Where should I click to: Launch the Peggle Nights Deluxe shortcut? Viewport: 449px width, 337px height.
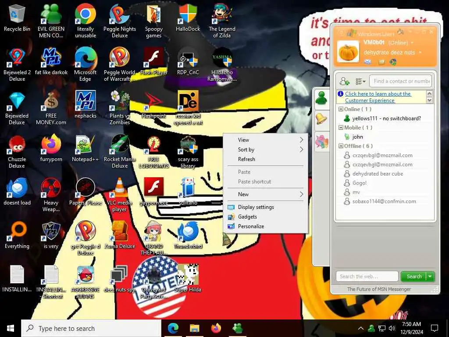pyautogui.click(x=119, y=21)
